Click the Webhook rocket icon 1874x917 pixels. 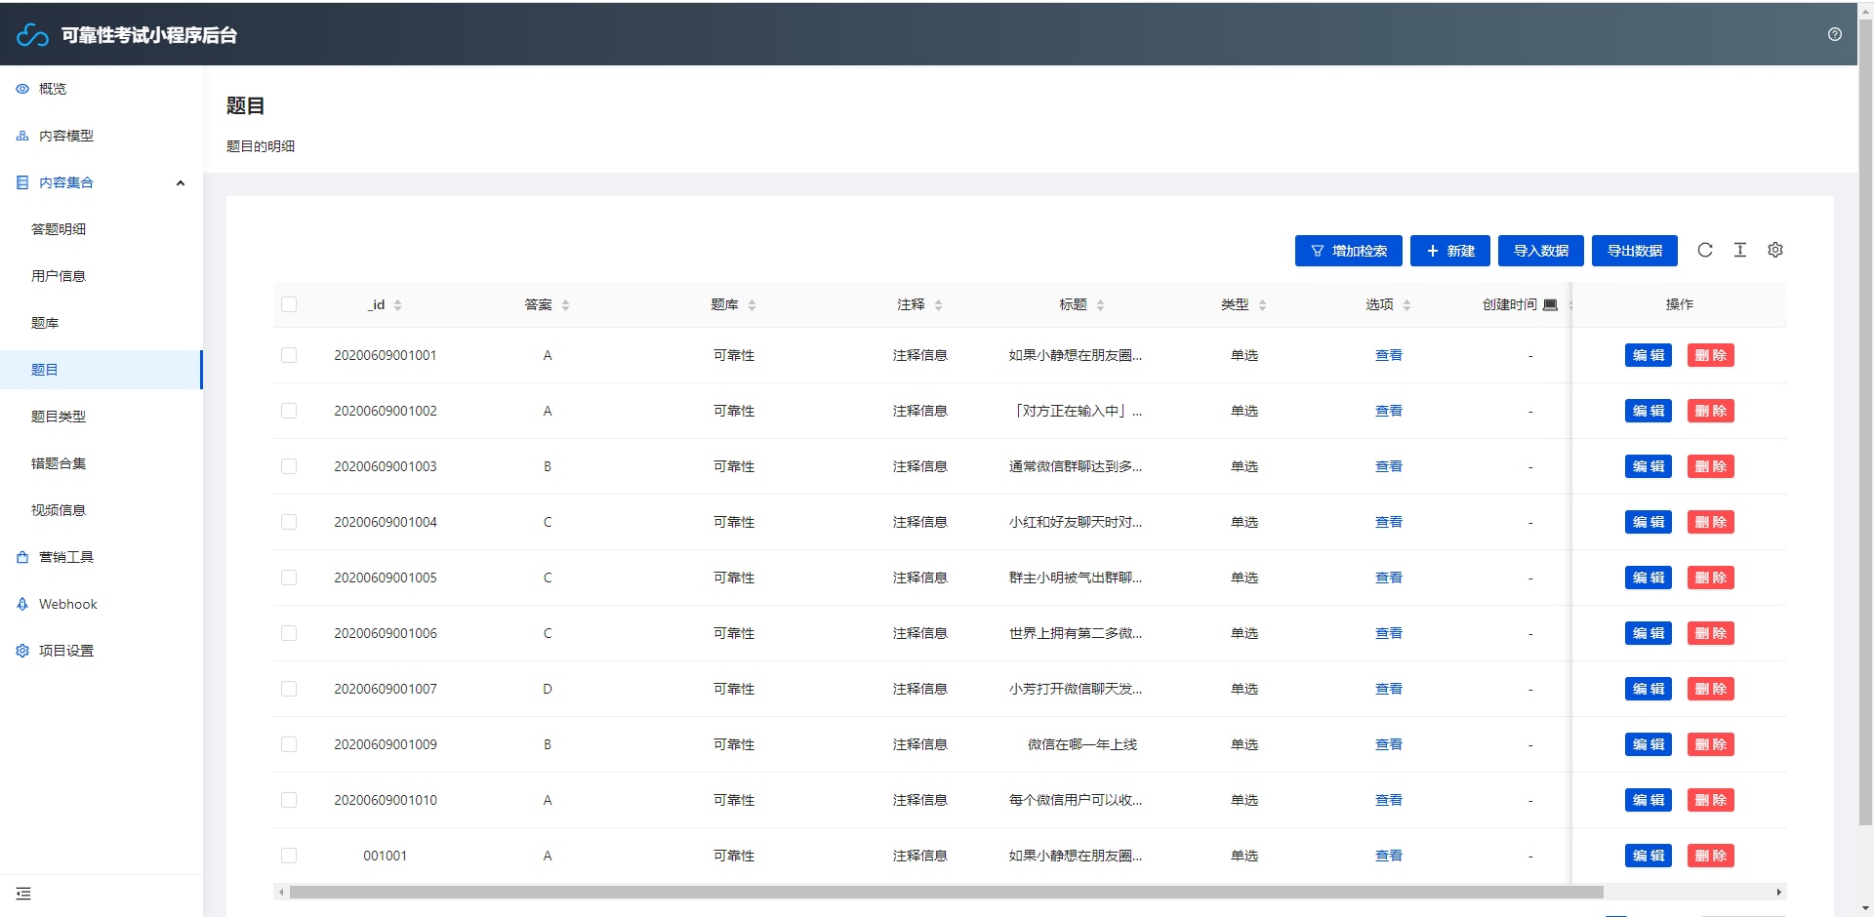coord(22,604)
